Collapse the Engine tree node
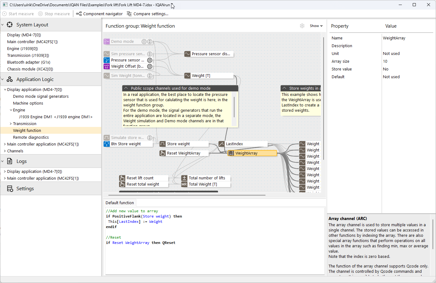The width and height of the screenshot is (436, 283). coord(11,110)
